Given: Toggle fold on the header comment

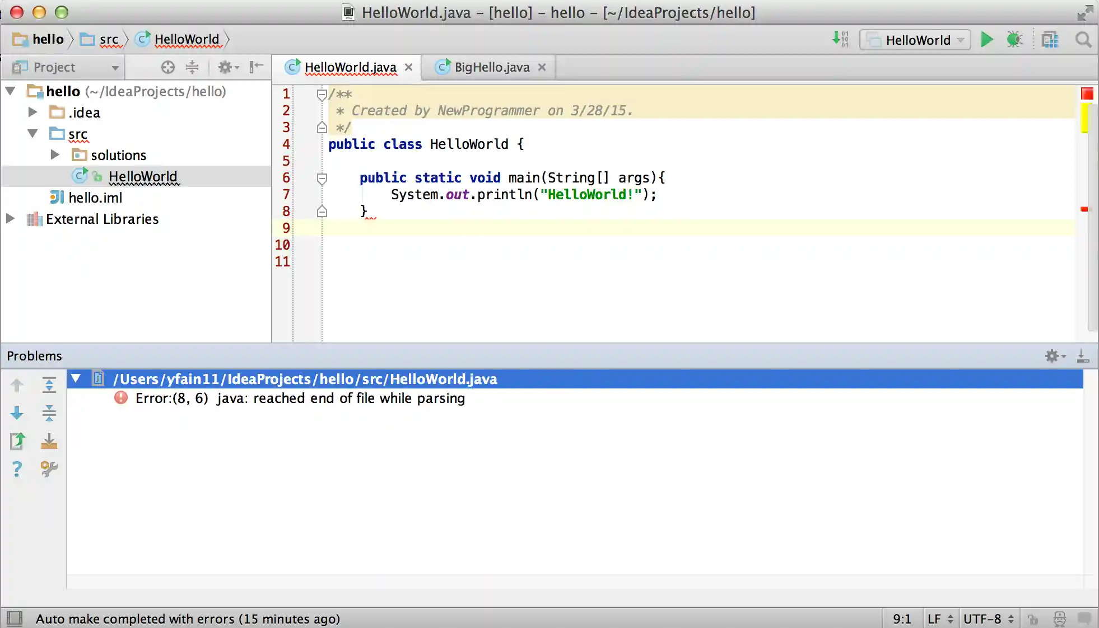Looking at the screenshot, I should point(322,95).
